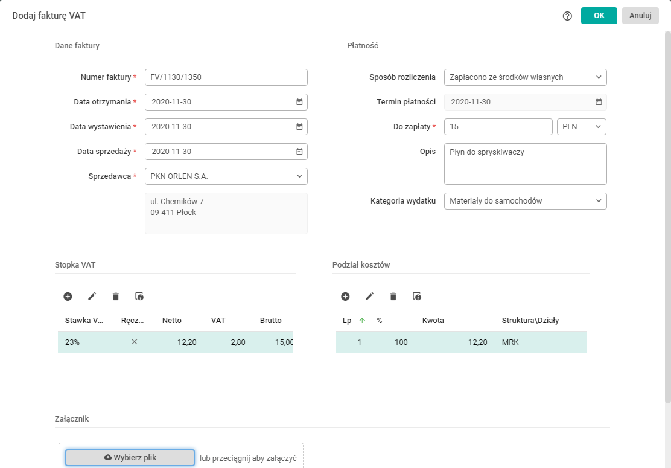Click the Ręcz... column header
The image size is (671, 468).
point(132,320)
